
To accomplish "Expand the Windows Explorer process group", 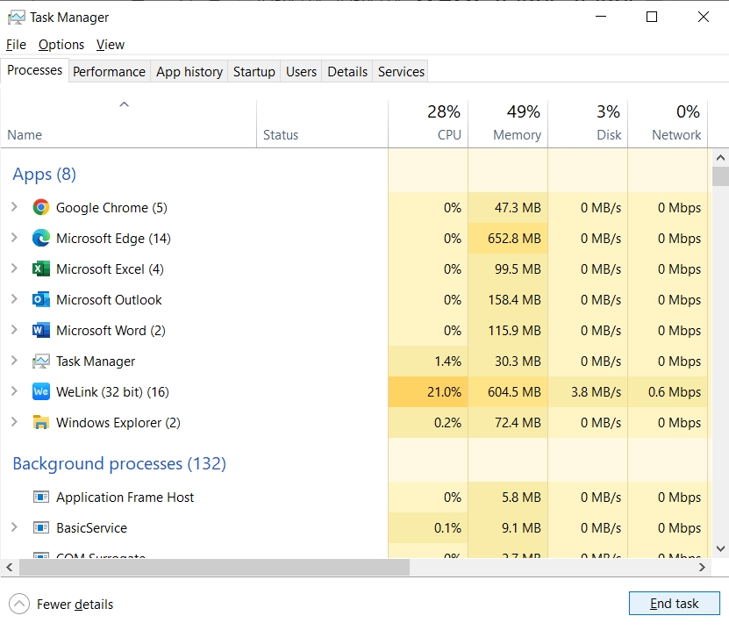I will 14,422.
